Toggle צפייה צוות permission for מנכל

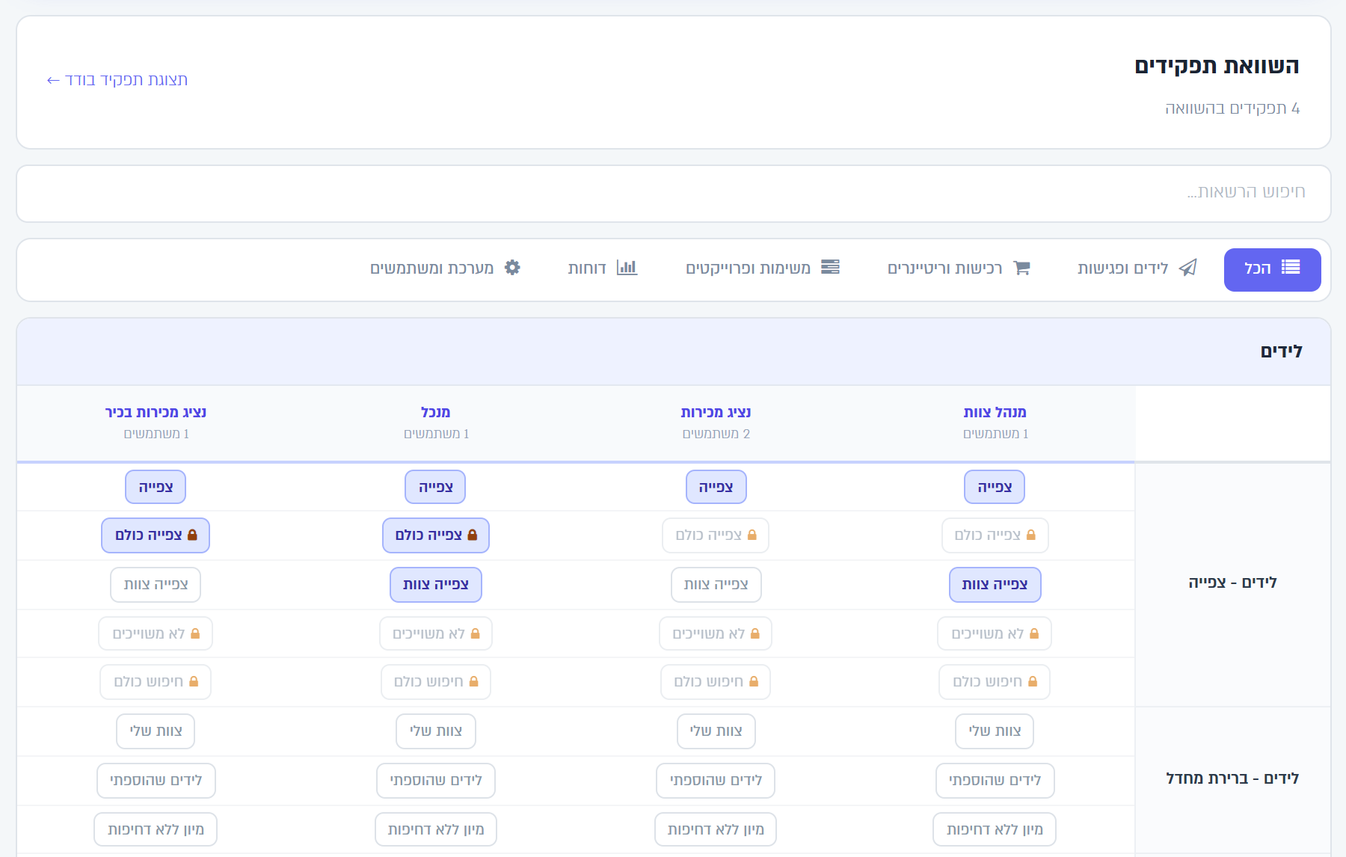(x=436, y=584)
